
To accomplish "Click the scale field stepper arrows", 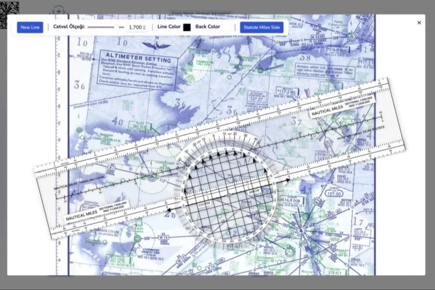I will tap(145, 27).
